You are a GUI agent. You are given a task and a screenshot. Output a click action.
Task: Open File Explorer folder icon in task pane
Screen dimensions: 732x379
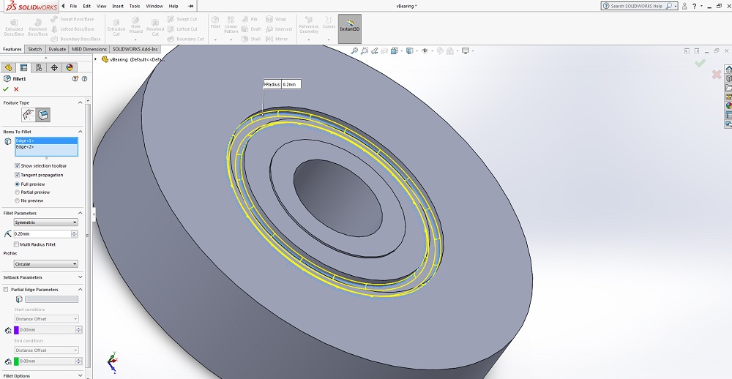[728, 87]
